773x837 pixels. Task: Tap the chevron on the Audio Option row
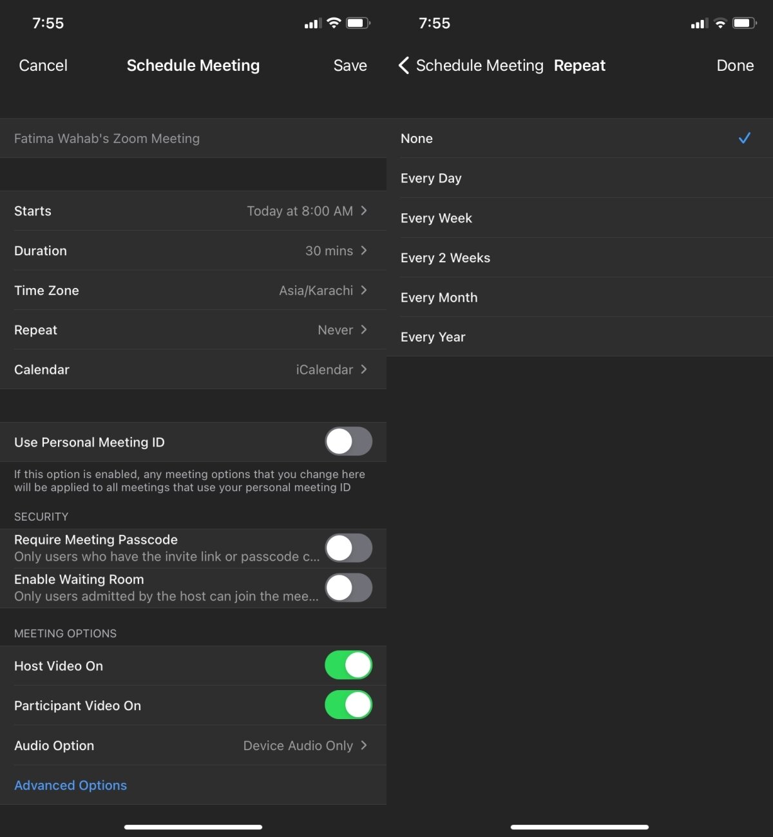coord(364,746)
